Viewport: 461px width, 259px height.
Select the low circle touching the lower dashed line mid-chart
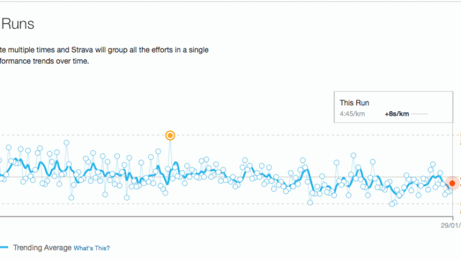[310, 203]
